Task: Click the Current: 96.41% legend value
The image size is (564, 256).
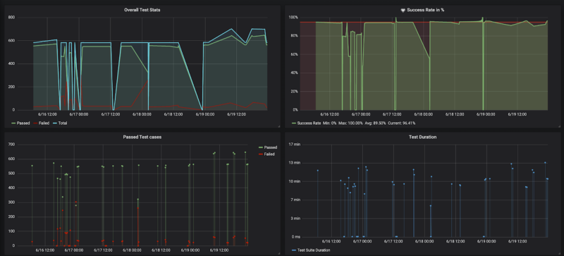Action: [402, 123]
